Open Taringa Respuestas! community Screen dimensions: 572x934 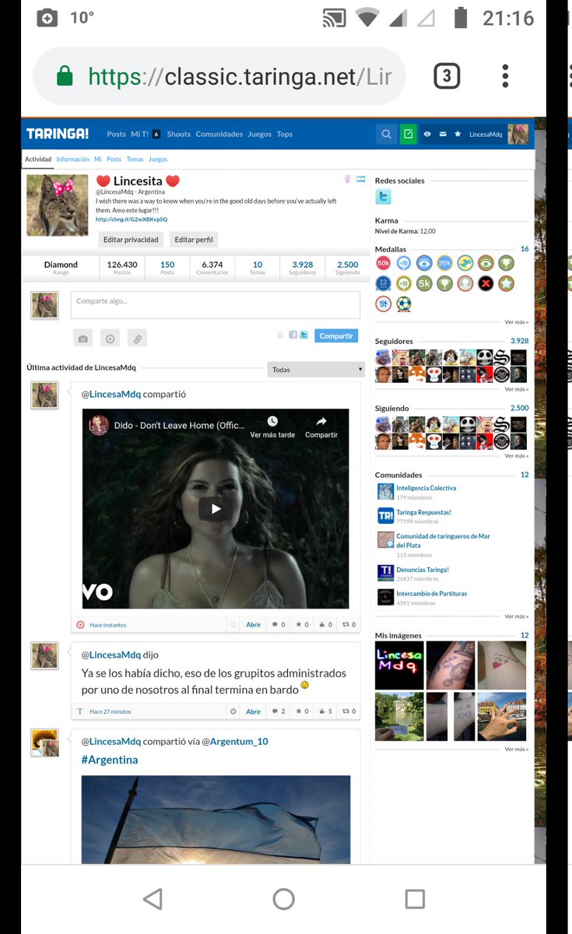point(423,512)
